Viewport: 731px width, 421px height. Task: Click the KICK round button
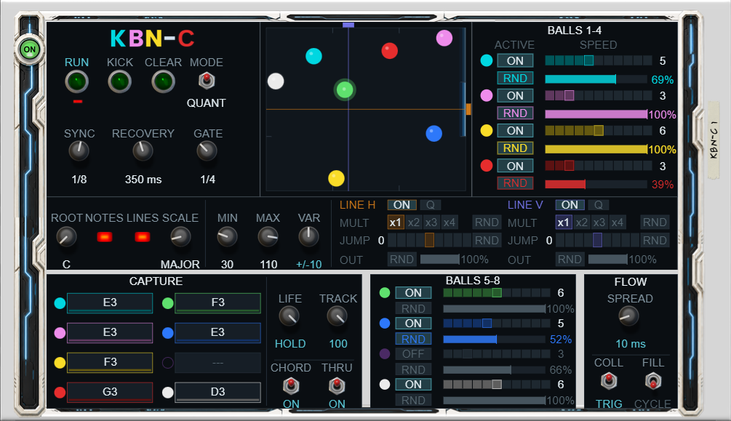(120, 82)
